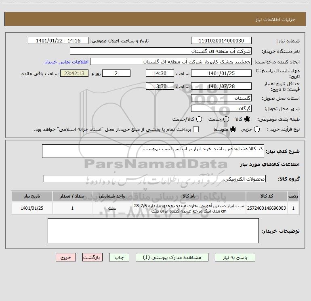This screenshot has width=311, height=301.
Task: Click the delivery province field گلستان
Action: tap(221, 98)
